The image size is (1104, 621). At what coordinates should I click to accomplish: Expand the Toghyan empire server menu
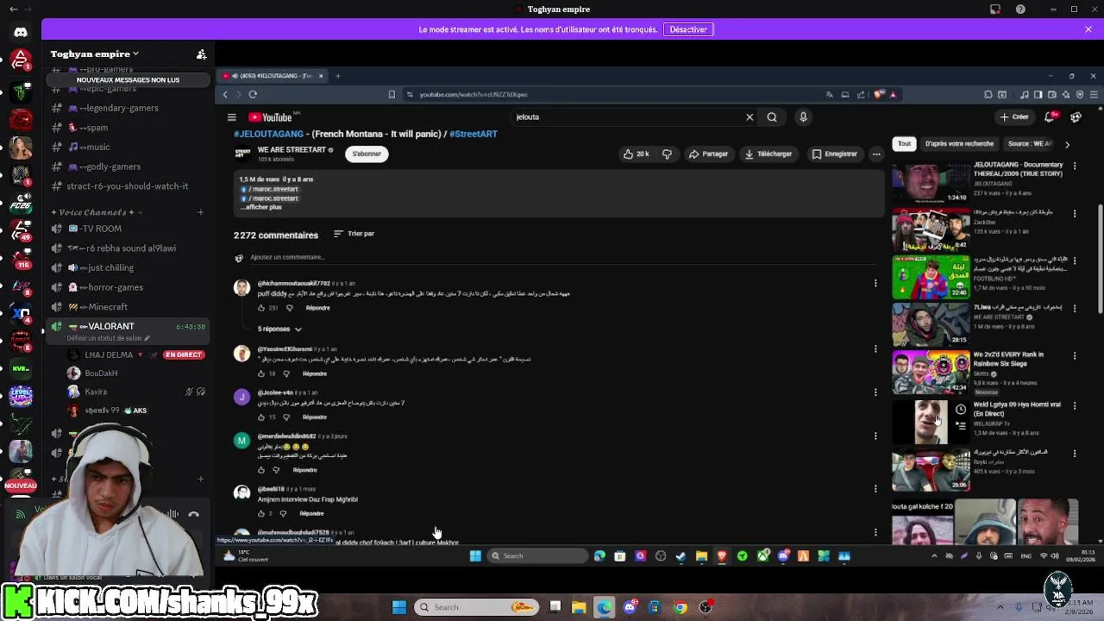(x=95, y=53)
